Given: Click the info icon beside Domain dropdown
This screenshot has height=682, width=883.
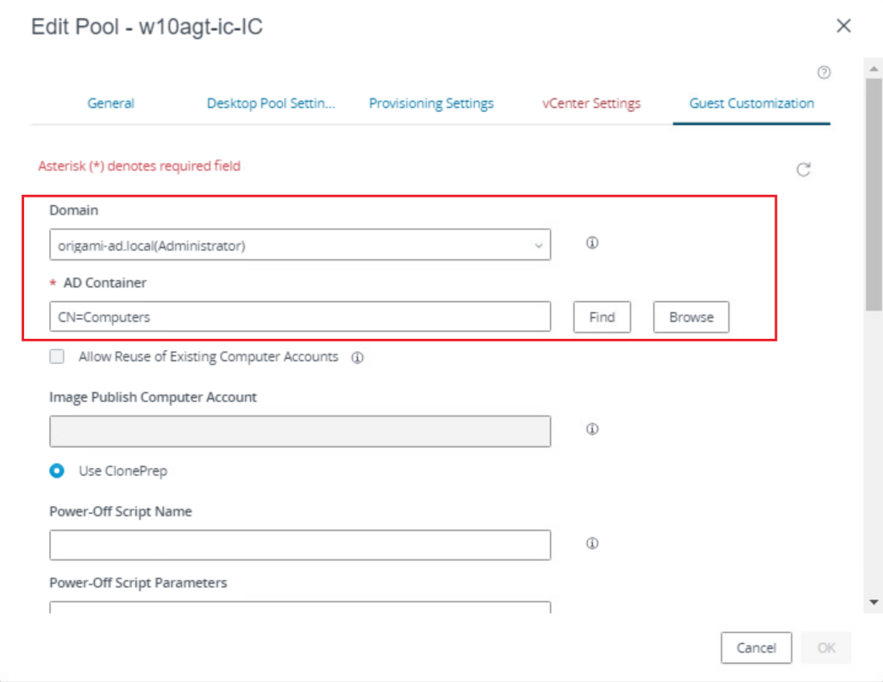Looking at the screenshot, I should click(592, 243).
